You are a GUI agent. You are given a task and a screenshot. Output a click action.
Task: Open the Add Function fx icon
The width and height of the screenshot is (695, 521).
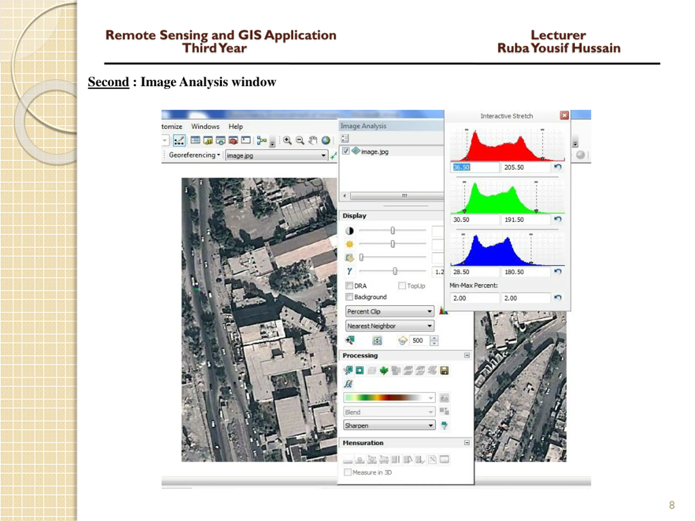pos(348,384)
